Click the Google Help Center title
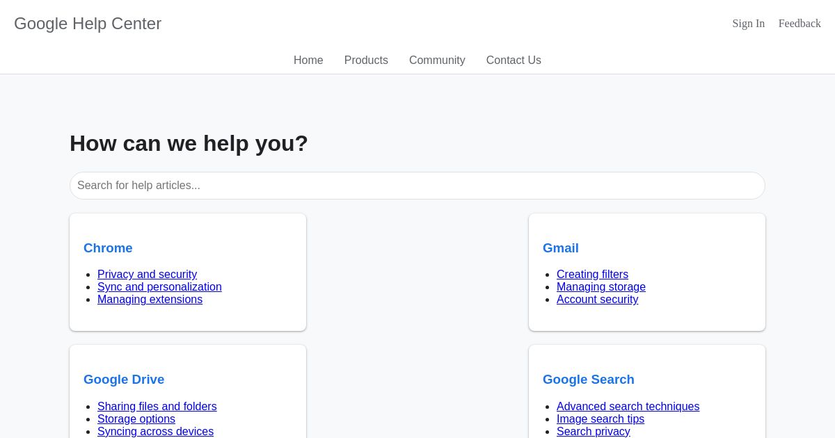Viewport: 835px width, 438px height. [x=88, y=24]
